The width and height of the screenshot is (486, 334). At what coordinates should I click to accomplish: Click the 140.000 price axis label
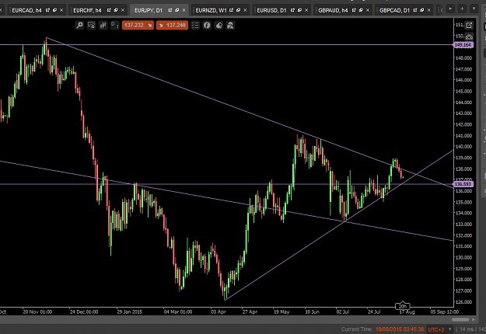point(463,147)
